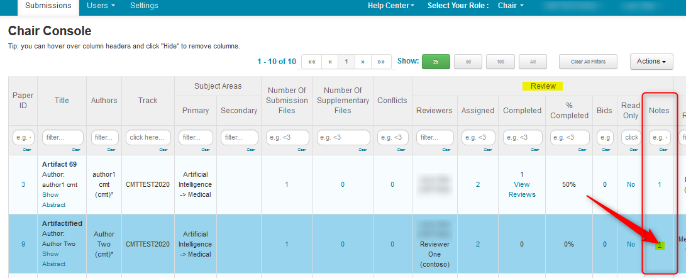The image size is (686, 278).
Task: Show 100 rows per page
Action: (501, 62)
